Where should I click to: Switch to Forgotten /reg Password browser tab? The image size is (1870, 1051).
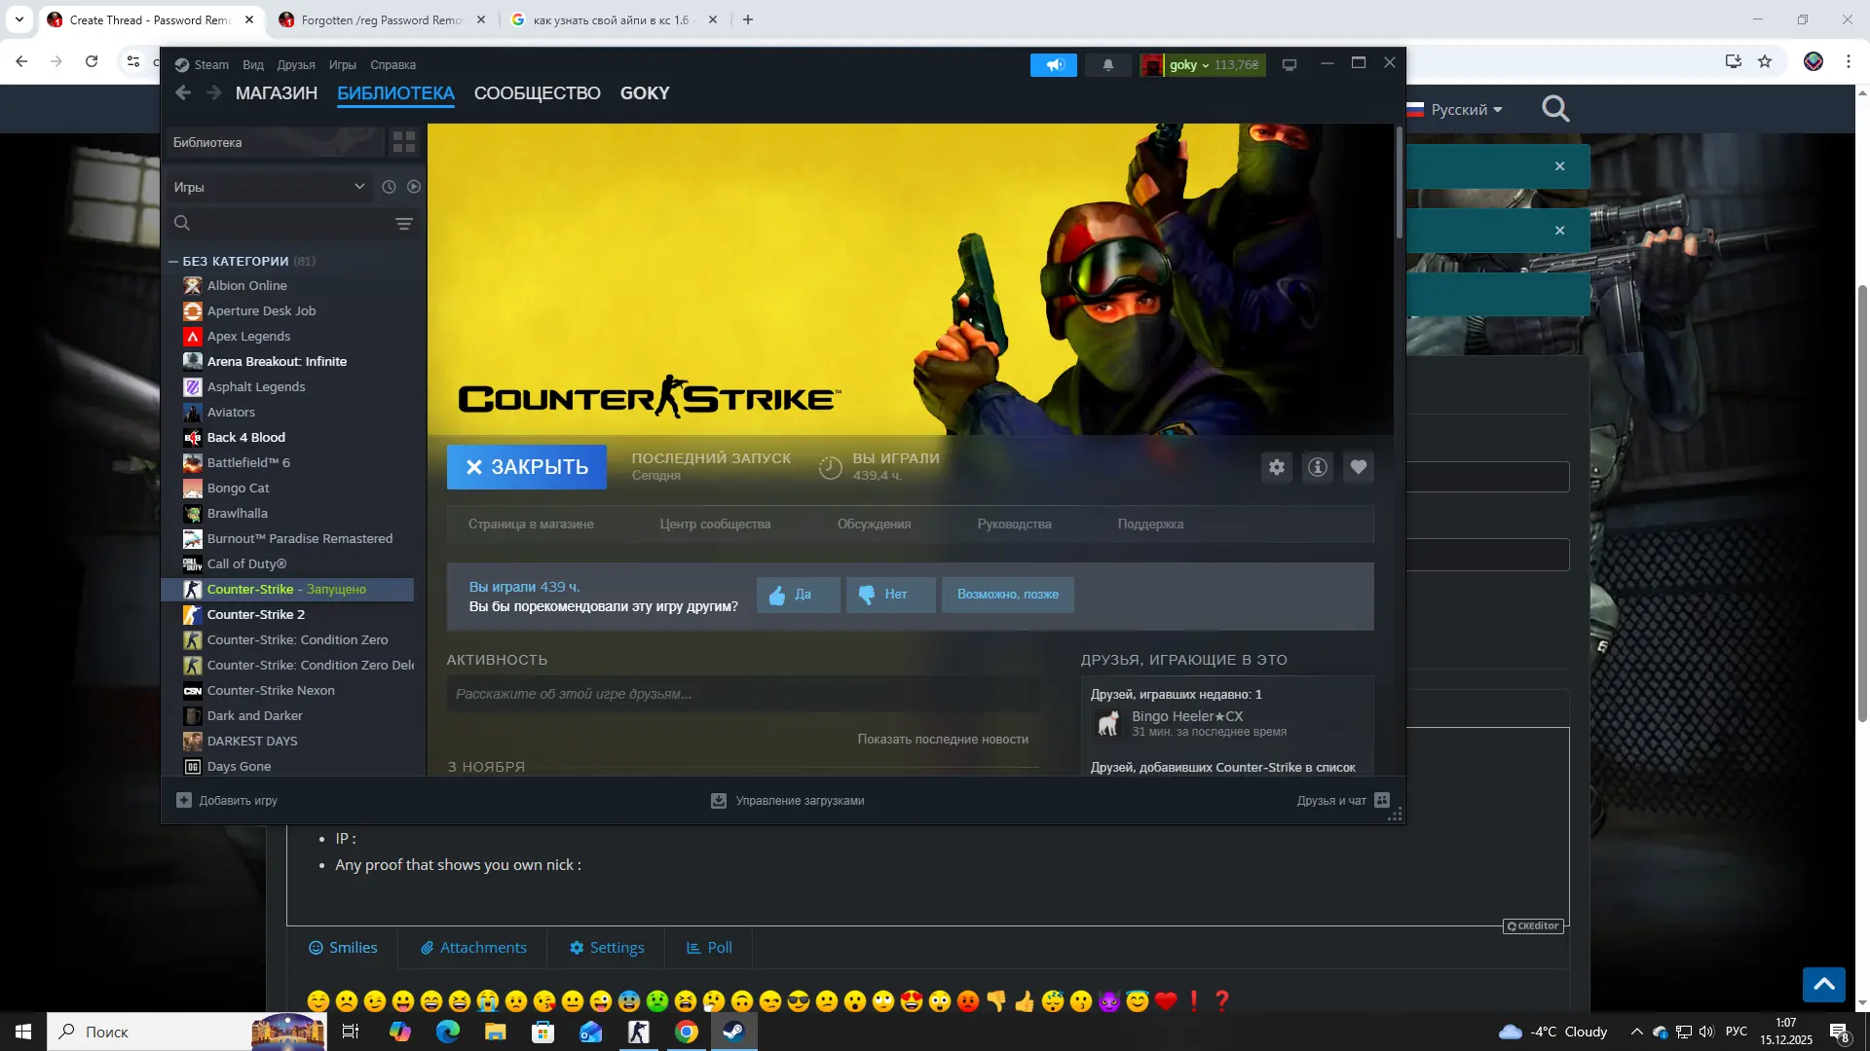[x=381, y=19]
